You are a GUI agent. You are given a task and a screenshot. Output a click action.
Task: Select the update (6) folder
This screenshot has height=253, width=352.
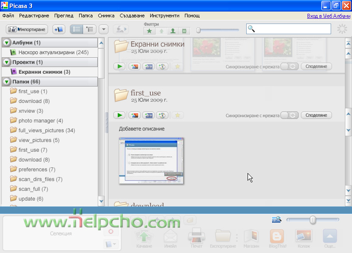(50, 199)
